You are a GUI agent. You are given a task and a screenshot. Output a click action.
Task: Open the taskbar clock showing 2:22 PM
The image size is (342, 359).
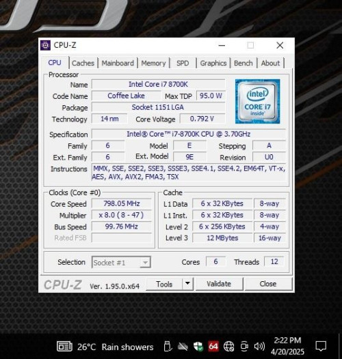[287, 346]
